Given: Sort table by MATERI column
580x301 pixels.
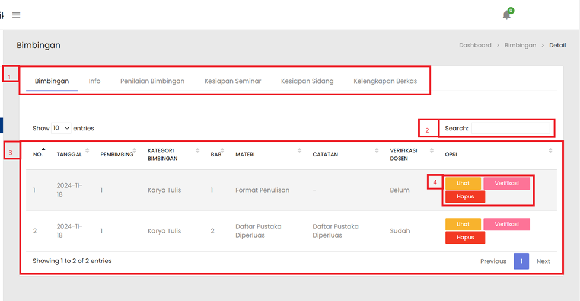Looking at the screenshot, I should [x=299, y=150].
